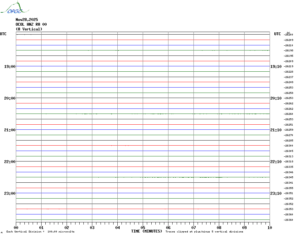Click the Each Vertical Division microvolts note
Viewport: 295px width, 236px height.
click(40, 232)
